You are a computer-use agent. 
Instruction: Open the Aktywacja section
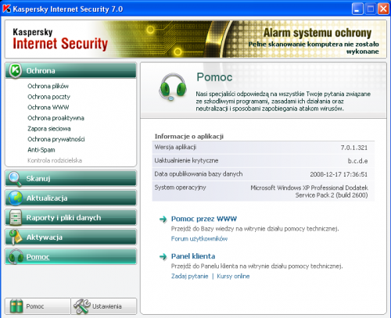click(70, 238)
